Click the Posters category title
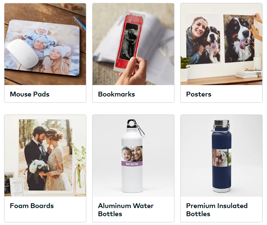Image resolution: width=267 pixels, height=225 pixels. [199, 94]
